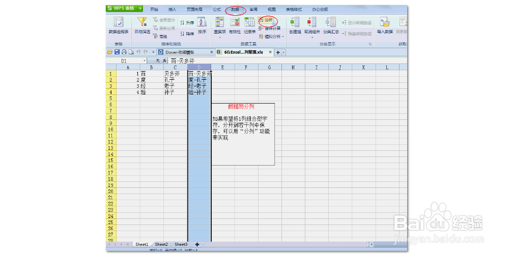
Task: Click the print quick-access icon
Action: 124,52
